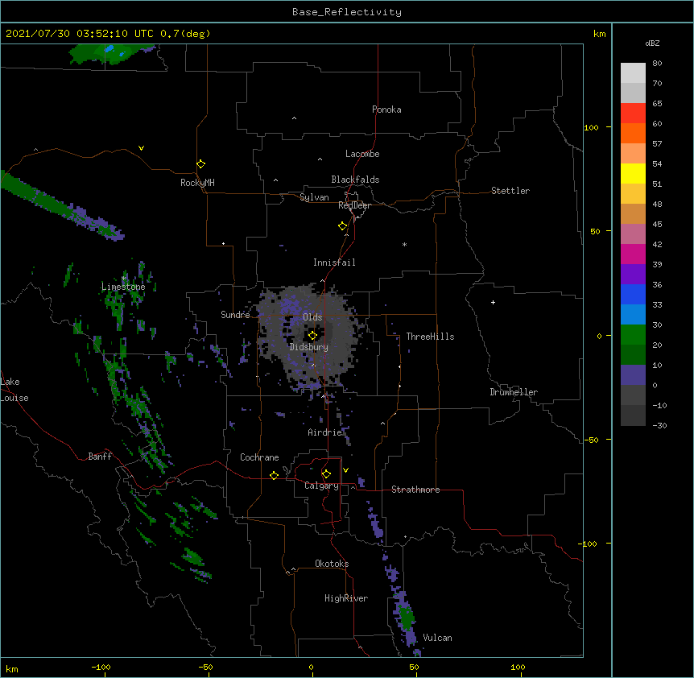The height and width of the screenshot is (678, 694).
Task: Click the white plus marker north of Drumheller
Action: tap(493, 302)
